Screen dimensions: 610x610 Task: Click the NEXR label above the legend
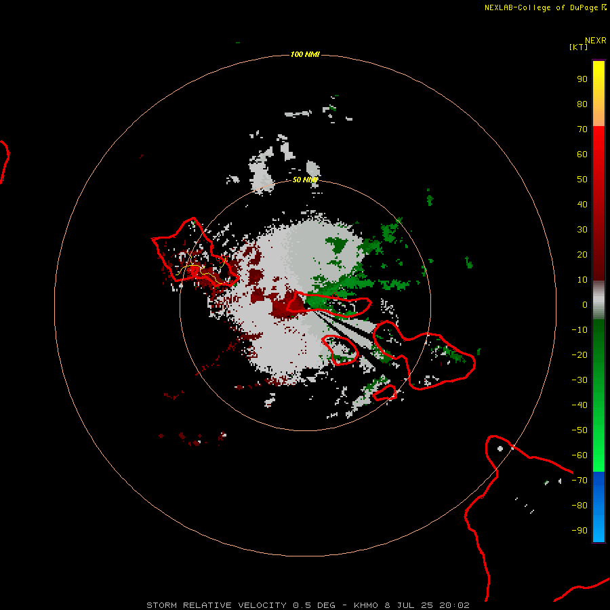click(596, 41)
